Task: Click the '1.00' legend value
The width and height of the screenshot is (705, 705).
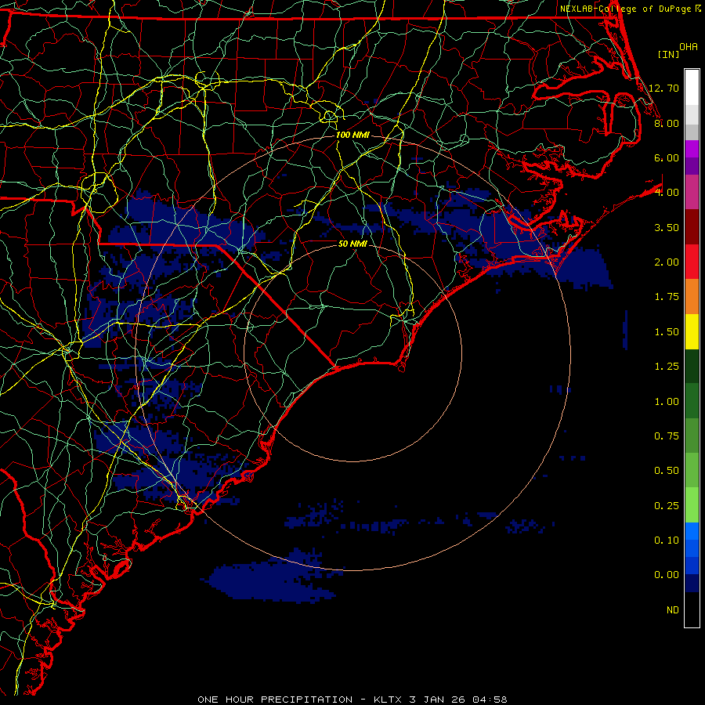Action: [x=667, y=402]
